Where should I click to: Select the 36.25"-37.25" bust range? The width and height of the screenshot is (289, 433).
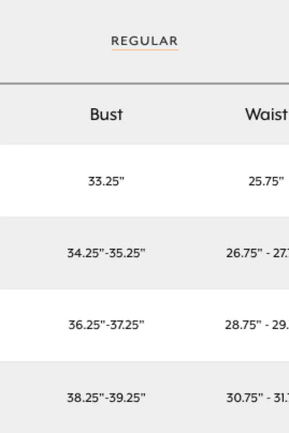pos(106,325)
